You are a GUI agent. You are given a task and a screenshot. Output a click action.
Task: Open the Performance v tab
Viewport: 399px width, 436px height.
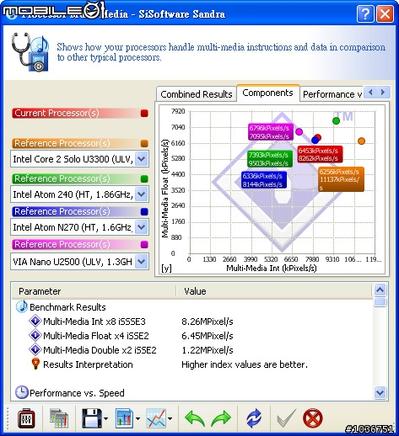(x=332, y=94)
